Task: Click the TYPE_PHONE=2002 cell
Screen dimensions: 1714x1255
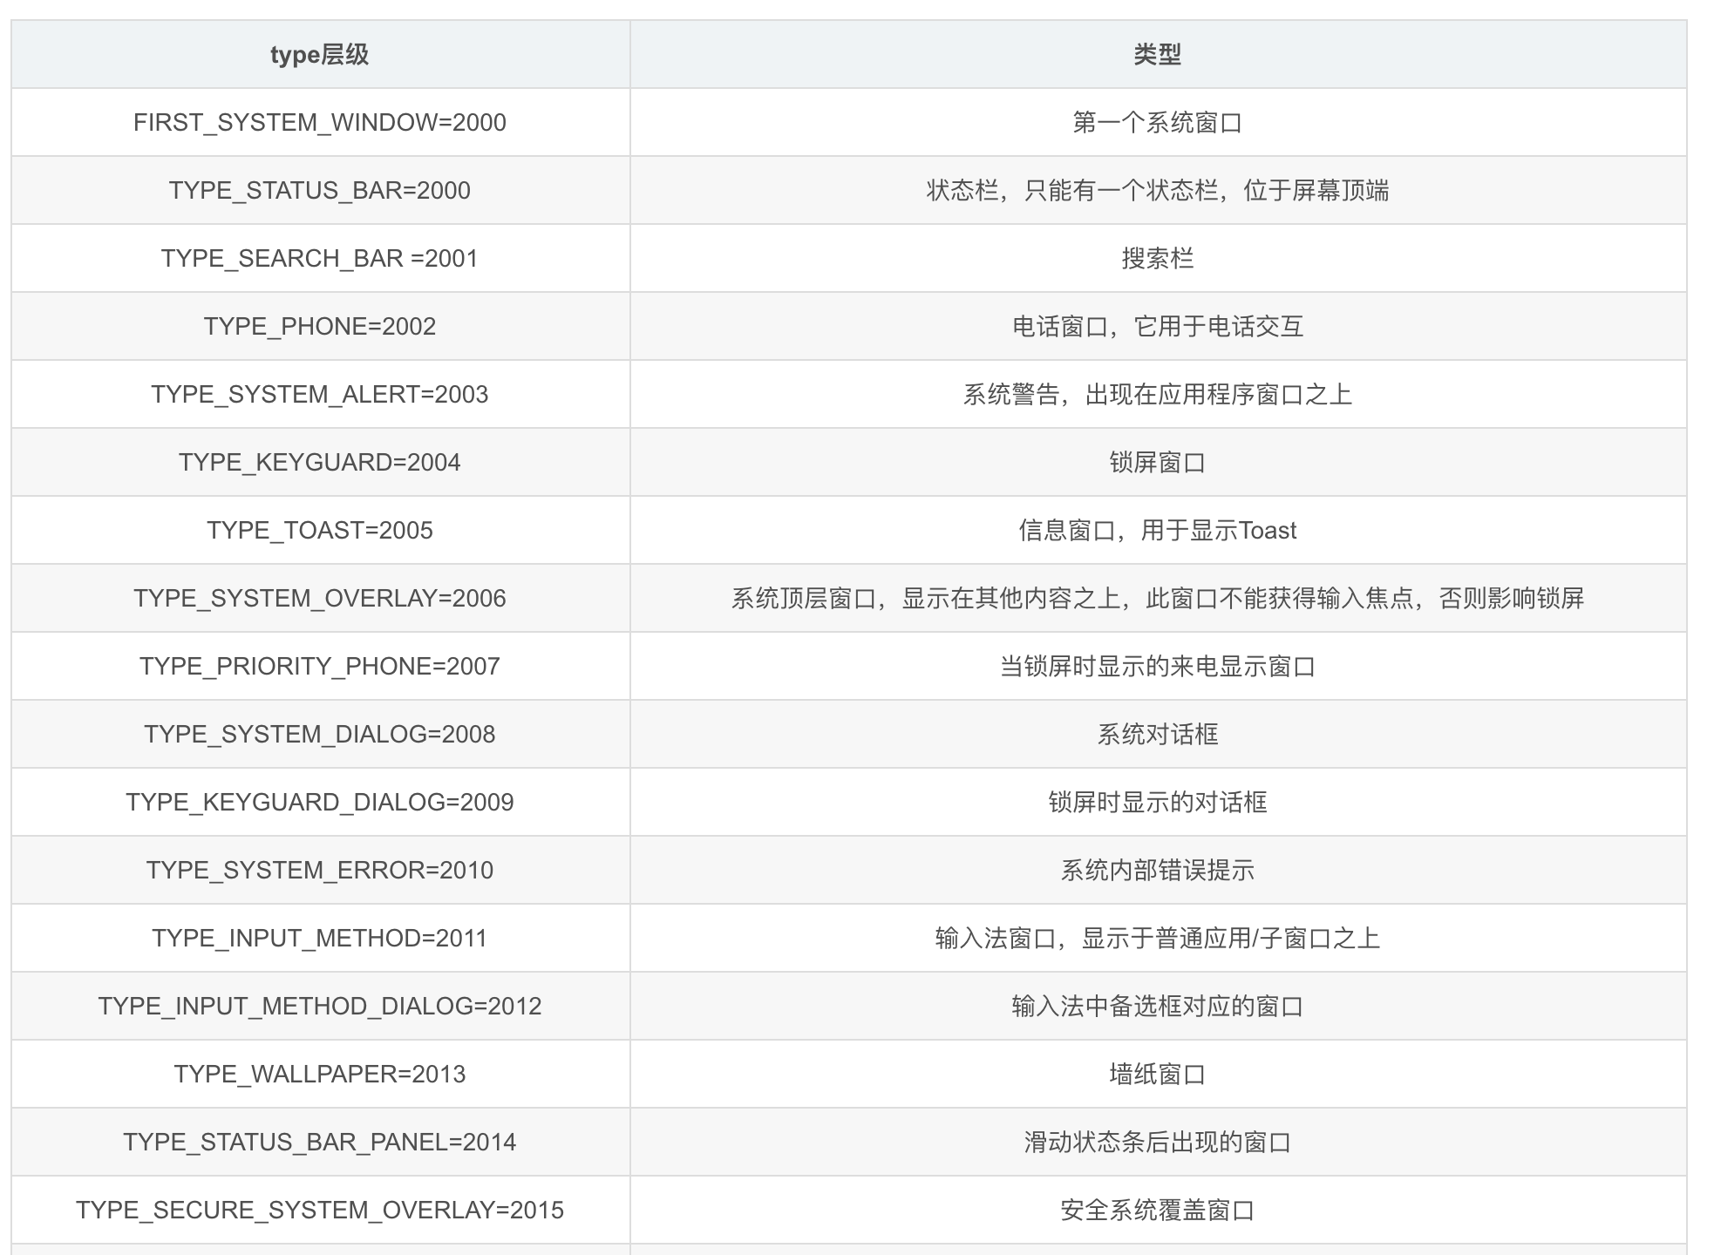Action: pos(319,327)
